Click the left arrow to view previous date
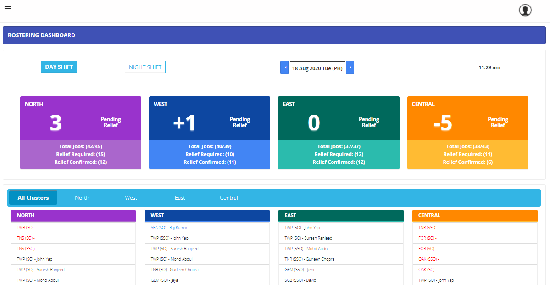Image resolution: width=550 pixels, height=285 pixels. coord(284,67)
